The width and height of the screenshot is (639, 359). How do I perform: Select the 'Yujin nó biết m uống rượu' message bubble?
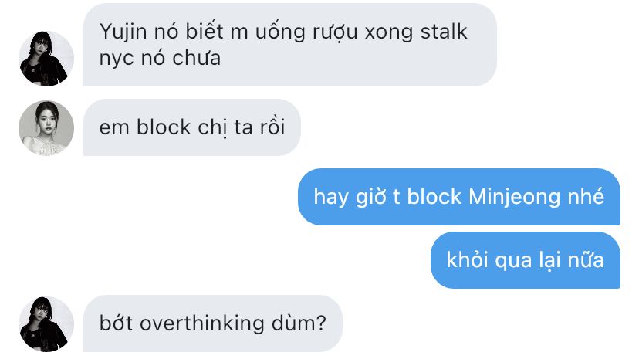click(x=290, y=45)
